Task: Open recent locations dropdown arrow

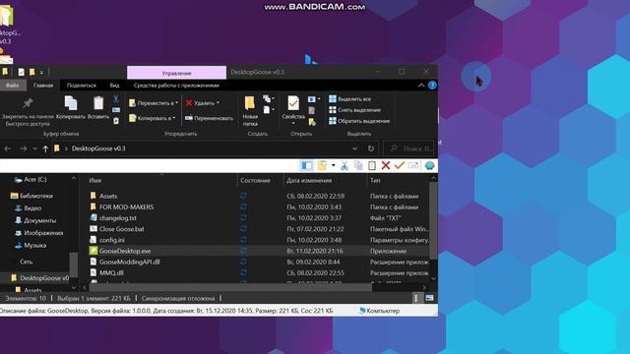Action: (x=34, y=148)
